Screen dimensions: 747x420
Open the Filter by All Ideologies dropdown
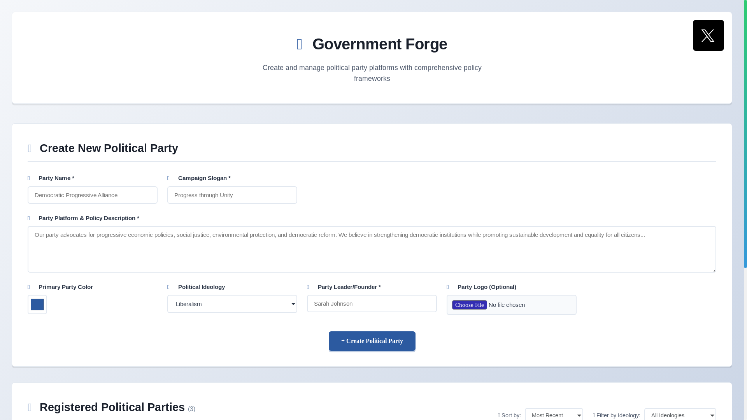[x=680, y=415]
